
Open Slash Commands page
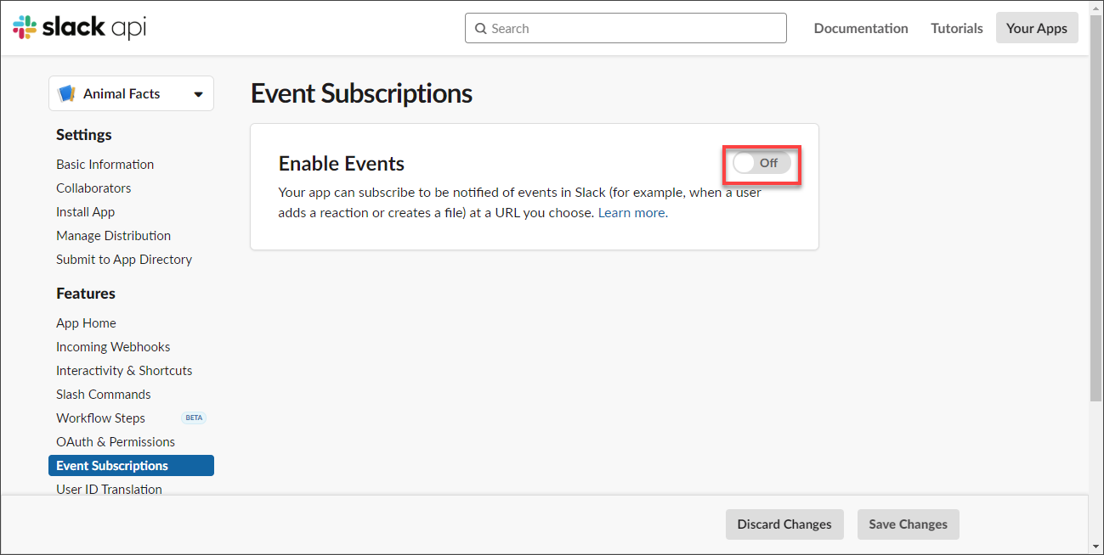pyautogui.click(x=104, y=395)
